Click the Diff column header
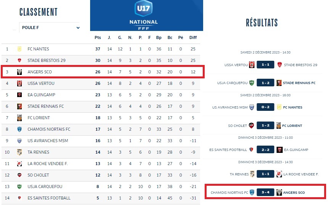This screenshot has height=206, width=328. pos(193,37)
